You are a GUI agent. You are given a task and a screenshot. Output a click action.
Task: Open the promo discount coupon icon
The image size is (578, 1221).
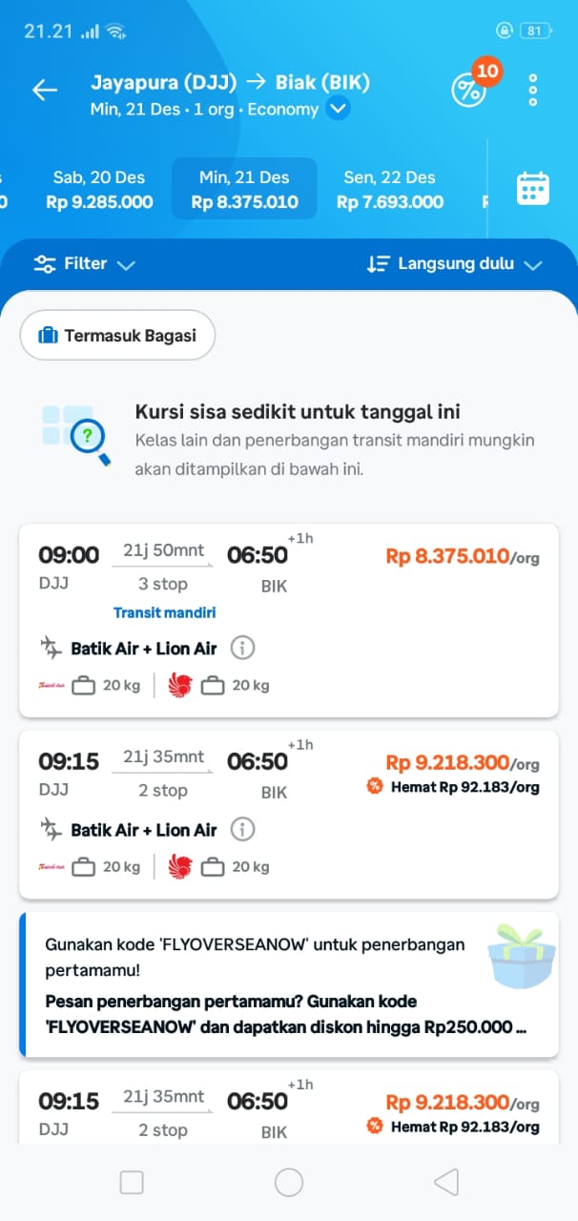click(468, 90)
